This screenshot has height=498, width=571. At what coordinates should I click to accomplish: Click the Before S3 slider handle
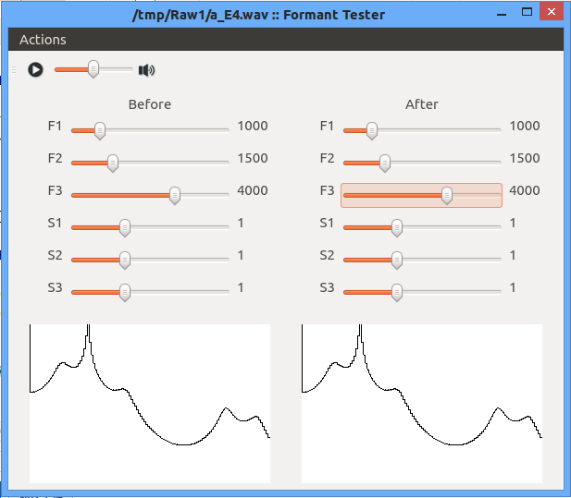(x=125, y=293)
